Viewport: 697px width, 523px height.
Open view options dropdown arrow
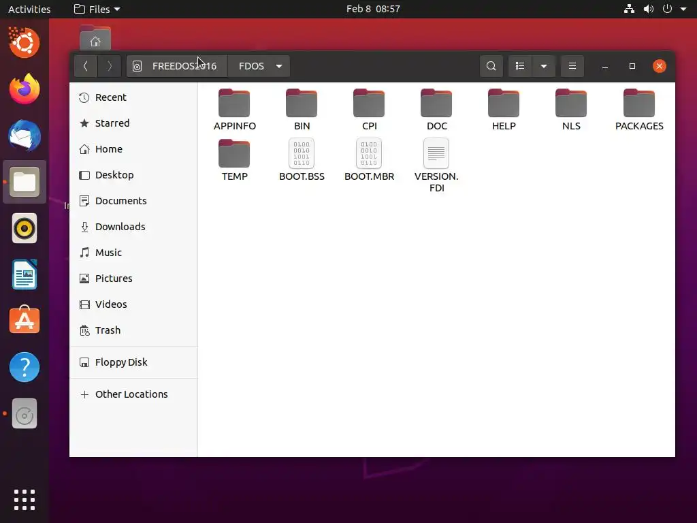tap(544, 66)
